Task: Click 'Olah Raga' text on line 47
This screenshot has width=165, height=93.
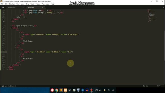Action: point(28,58)
